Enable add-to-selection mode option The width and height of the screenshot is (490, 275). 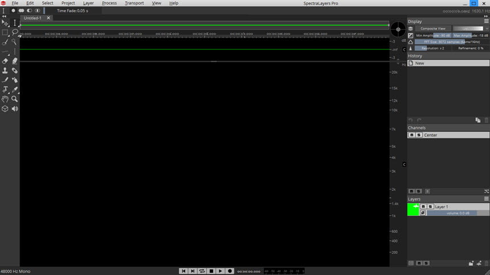coord(21,11)
